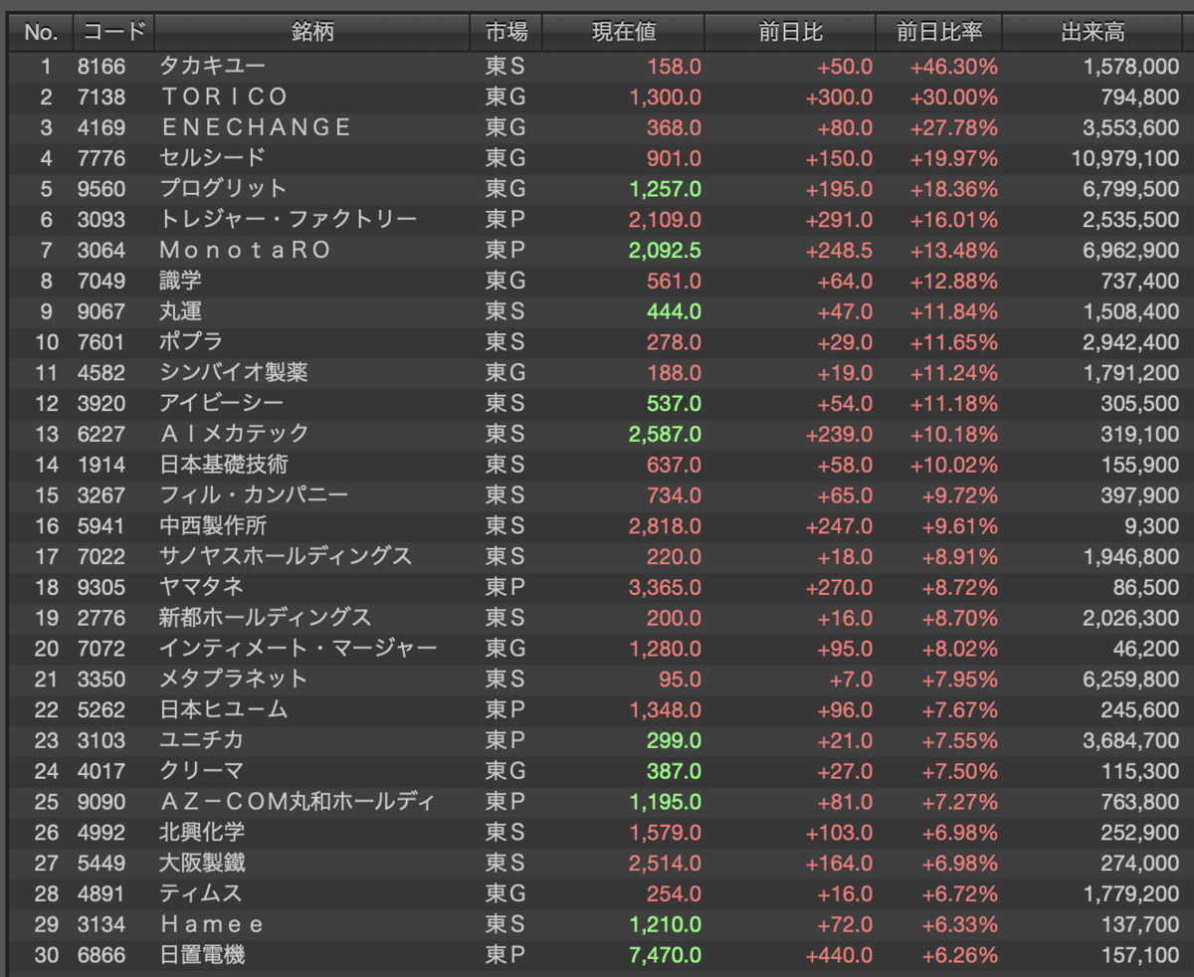Select the ＴＯＲＩＣＯ stock name
This screenshot has width=1194, height=977.
pos(224,98)
